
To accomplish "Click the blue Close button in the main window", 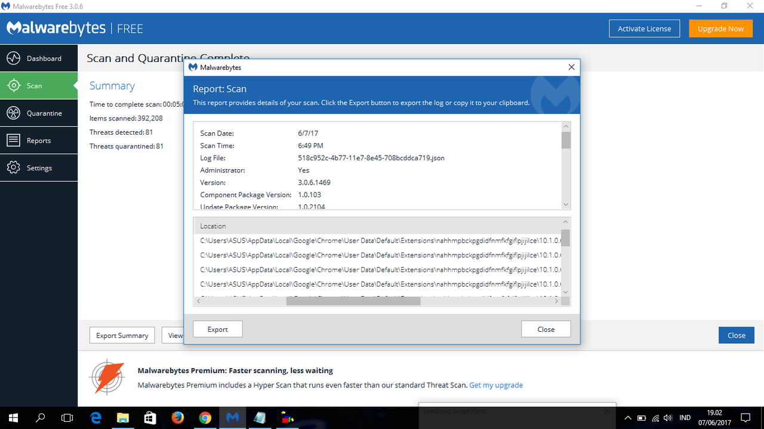I will pyautogui.click(x=736, y=335).
